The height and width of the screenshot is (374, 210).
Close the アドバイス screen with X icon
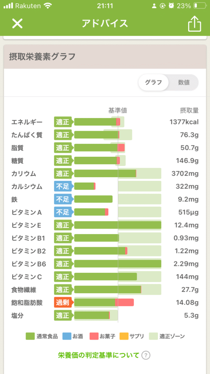pos(17,23)
